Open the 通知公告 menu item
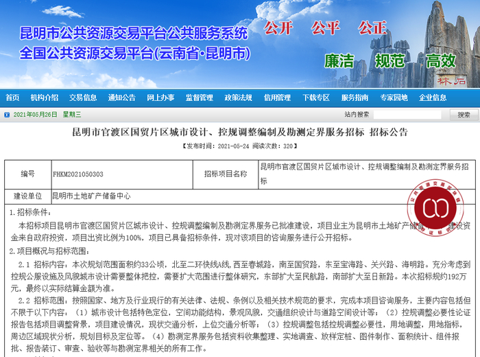Image resolution: width=480 pixels, height=357 pixels. click(122, 97)
